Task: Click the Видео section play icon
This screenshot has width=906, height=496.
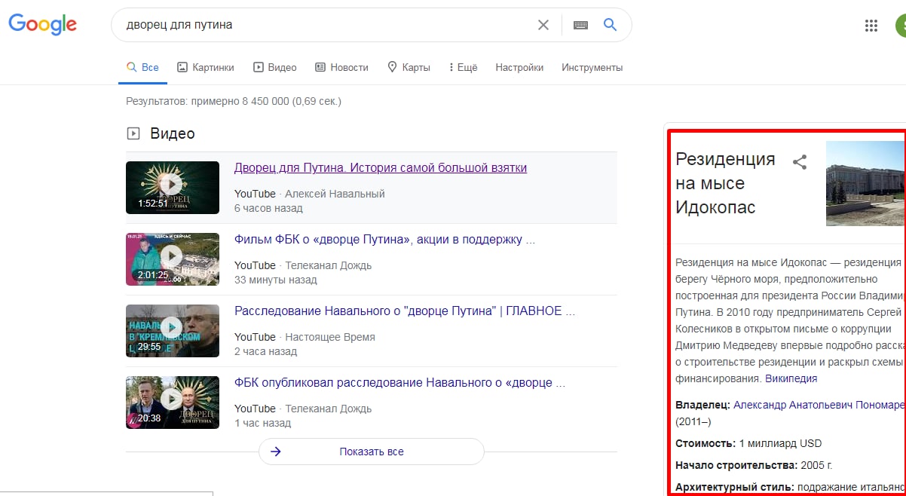Action: 133,133
